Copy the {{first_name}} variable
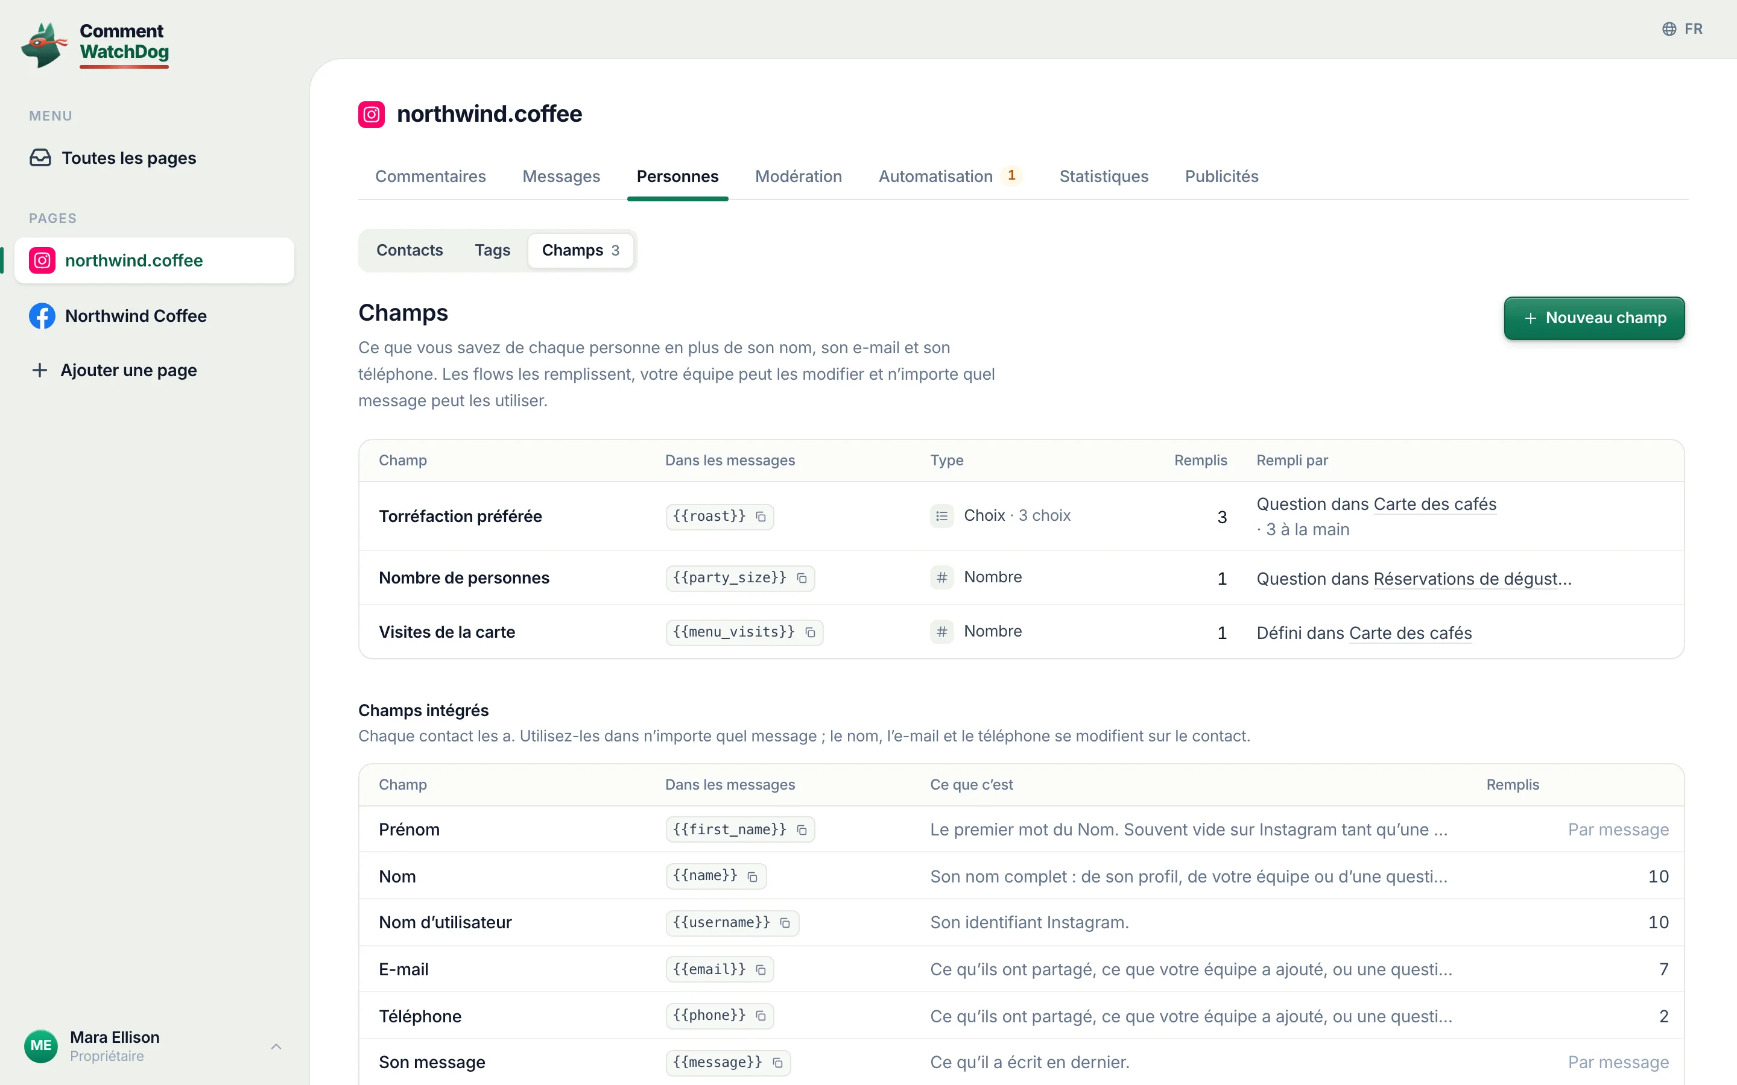1737x1085 pixels. [x=802, y=830]
